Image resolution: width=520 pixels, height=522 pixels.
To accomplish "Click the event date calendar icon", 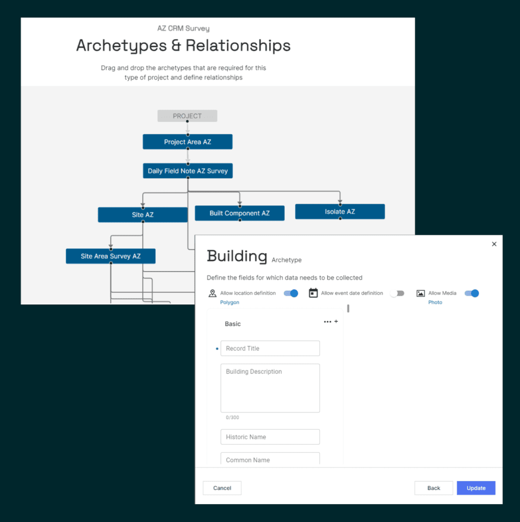I will coord(313,293).
